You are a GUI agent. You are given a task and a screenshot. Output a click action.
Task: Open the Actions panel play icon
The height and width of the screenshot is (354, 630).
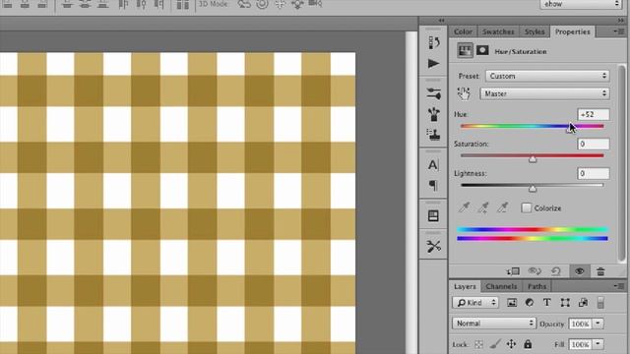[x=433, y=63]
